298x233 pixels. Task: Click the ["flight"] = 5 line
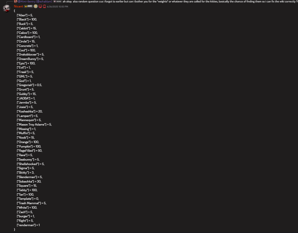coord(25,221)
